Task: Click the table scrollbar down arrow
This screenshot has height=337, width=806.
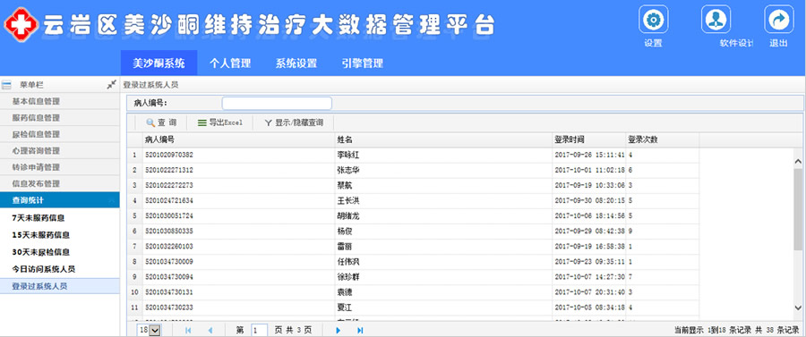Action: (798, 307)
